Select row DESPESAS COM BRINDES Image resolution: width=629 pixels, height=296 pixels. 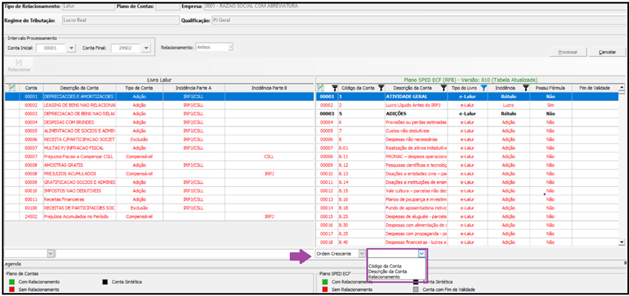pos(159,122)
